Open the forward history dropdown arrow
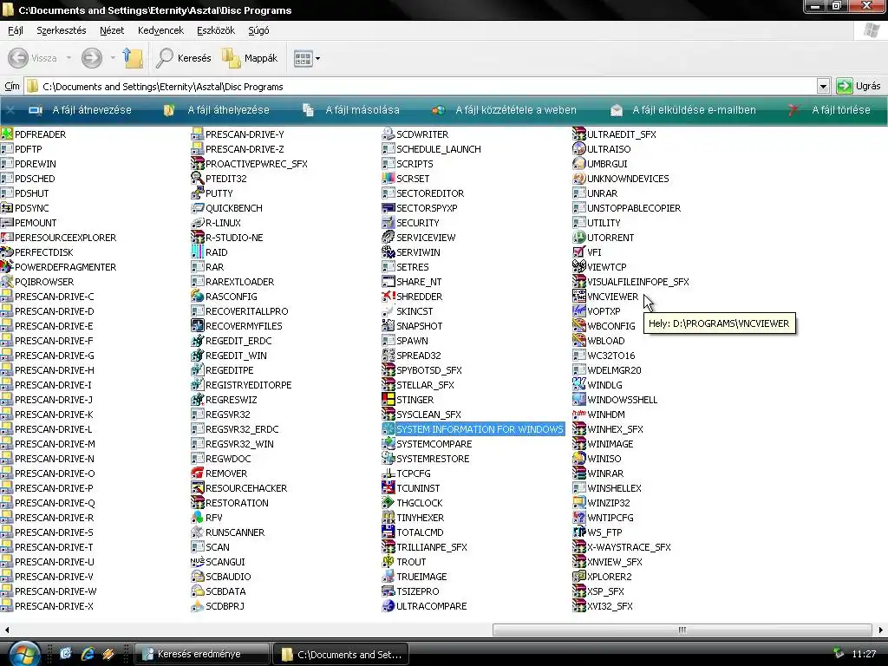 pos(113,58)
